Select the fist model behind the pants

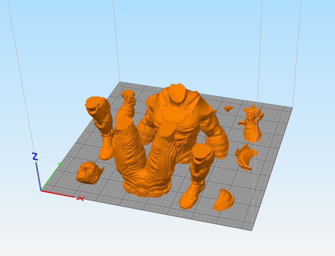click(x=127, y=104)
